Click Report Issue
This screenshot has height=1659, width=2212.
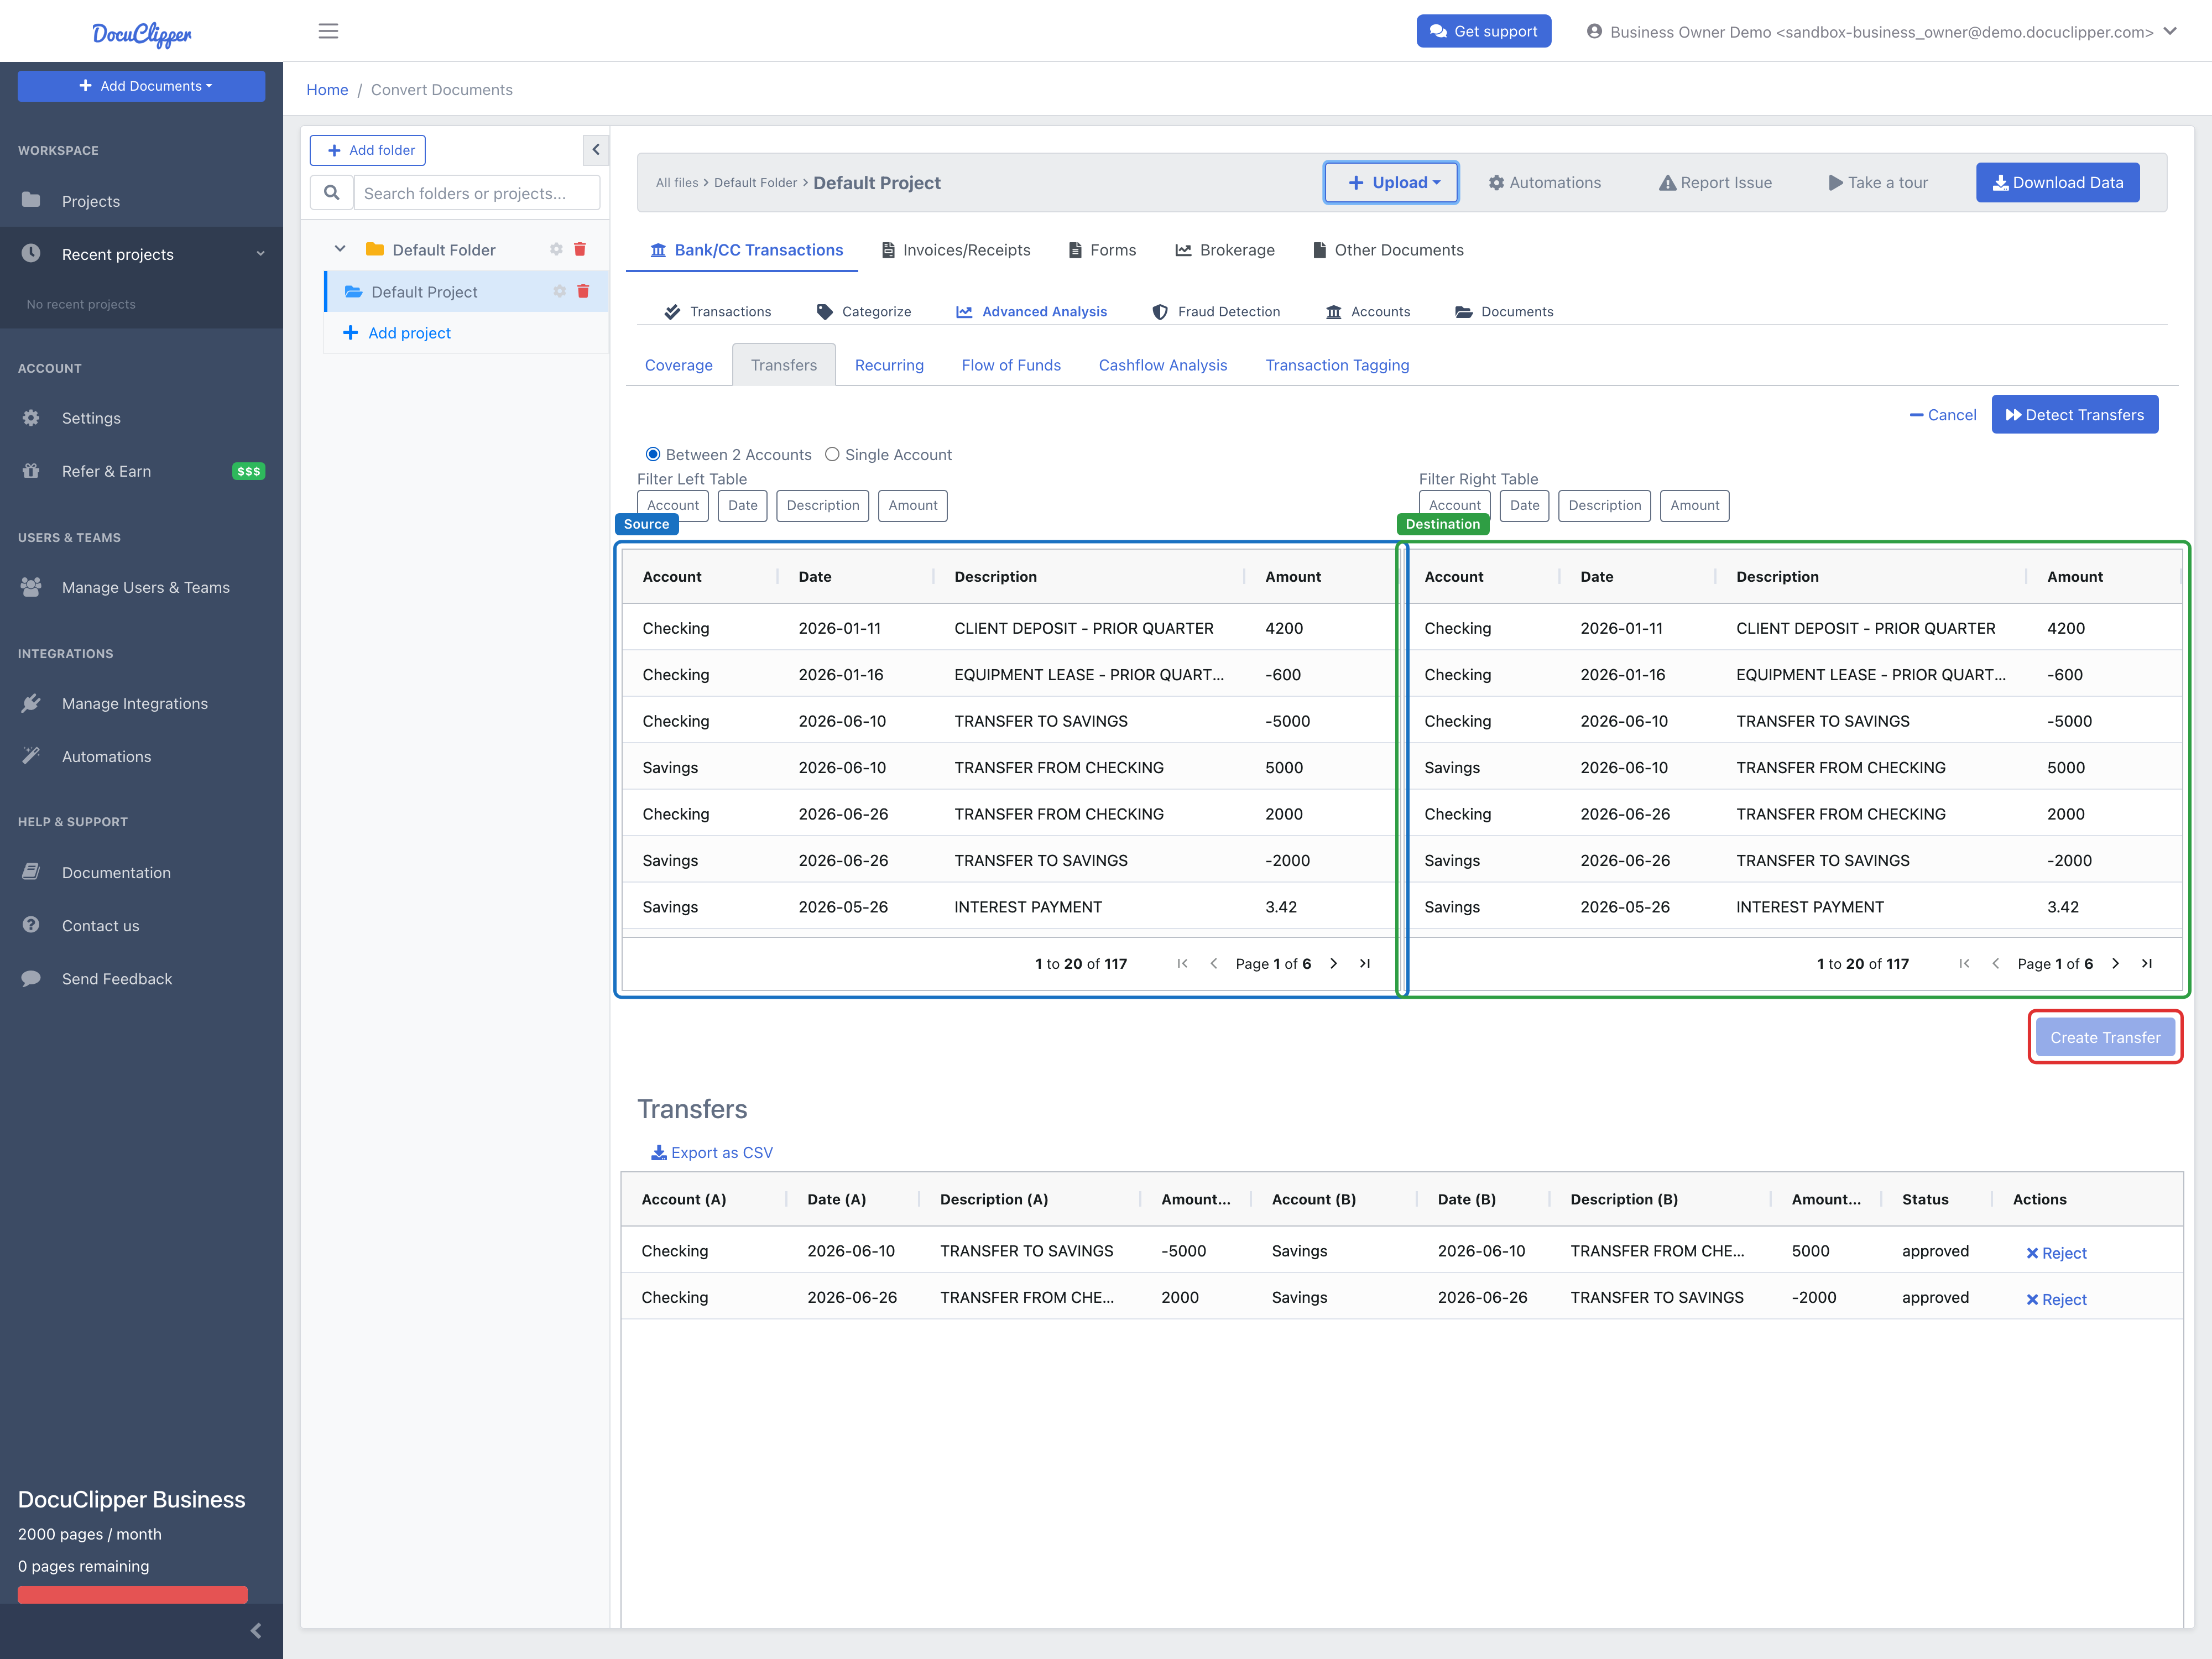[x=1715, y=182]
